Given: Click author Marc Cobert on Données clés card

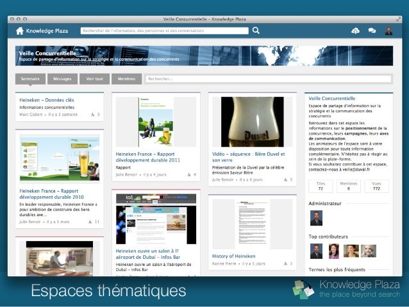Looking at the screenshot, I should 31,115.
